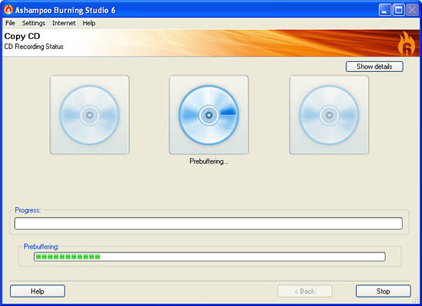Open the Help menu in menu bar
Screen dimensions: 422x306
89,23
